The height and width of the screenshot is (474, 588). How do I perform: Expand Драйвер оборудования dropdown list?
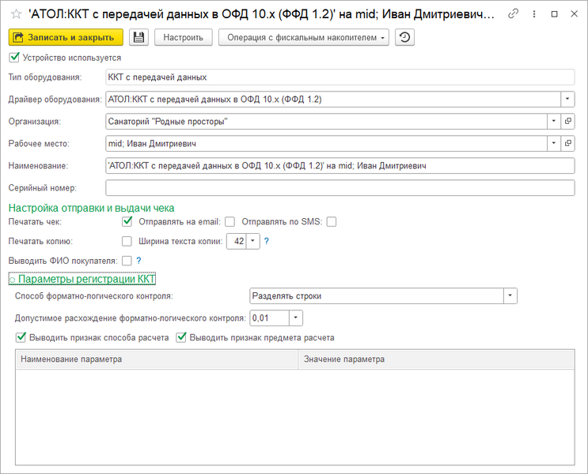click(x=567, y=100)
